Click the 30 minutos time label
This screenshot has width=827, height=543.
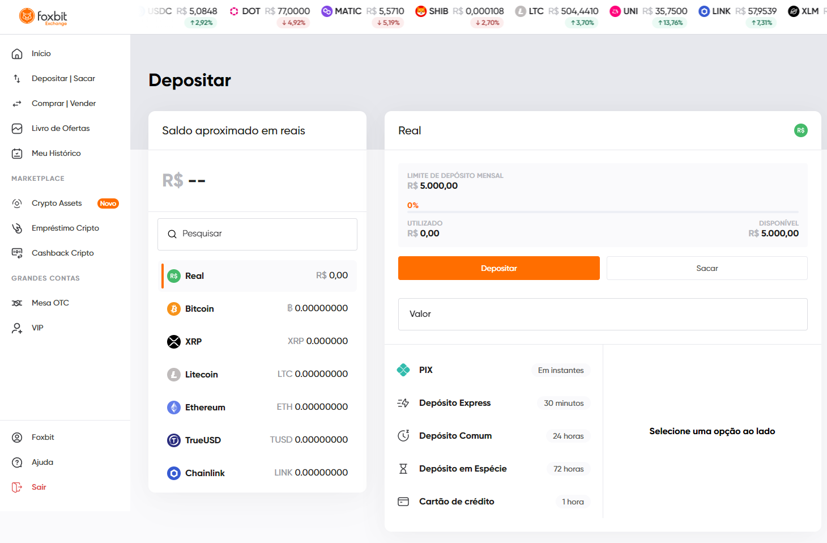(x=564, y=403)
